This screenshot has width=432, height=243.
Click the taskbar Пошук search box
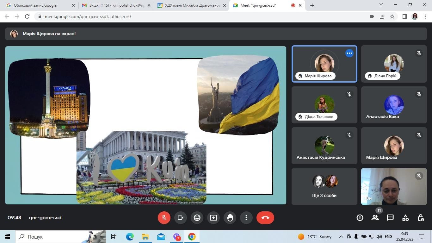coord(61,237)
